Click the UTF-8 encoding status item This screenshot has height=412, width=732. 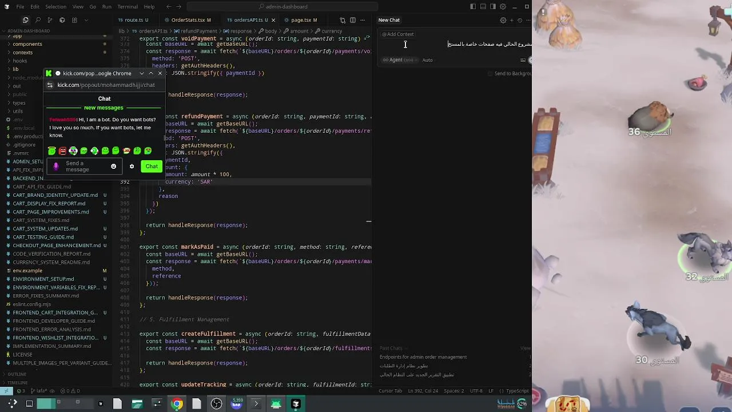coord(476,391)
